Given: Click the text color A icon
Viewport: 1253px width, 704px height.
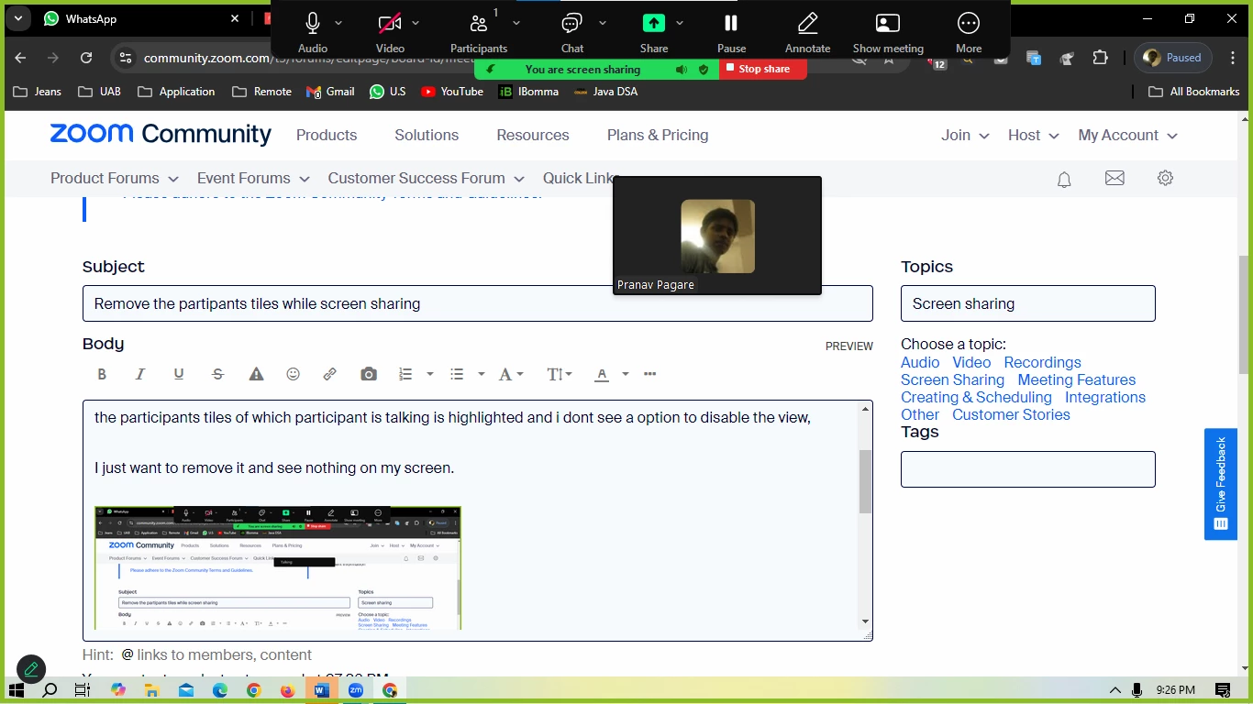Looking at the screenshot, I should tap(602, 374).
